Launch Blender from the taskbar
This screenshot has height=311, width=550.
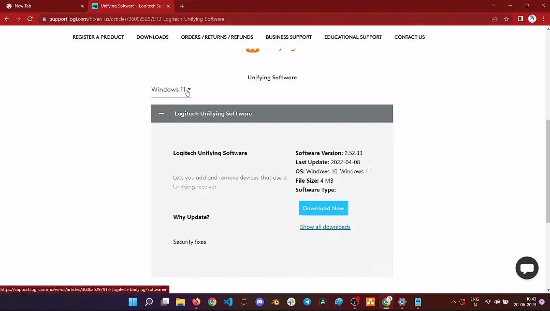274,302
